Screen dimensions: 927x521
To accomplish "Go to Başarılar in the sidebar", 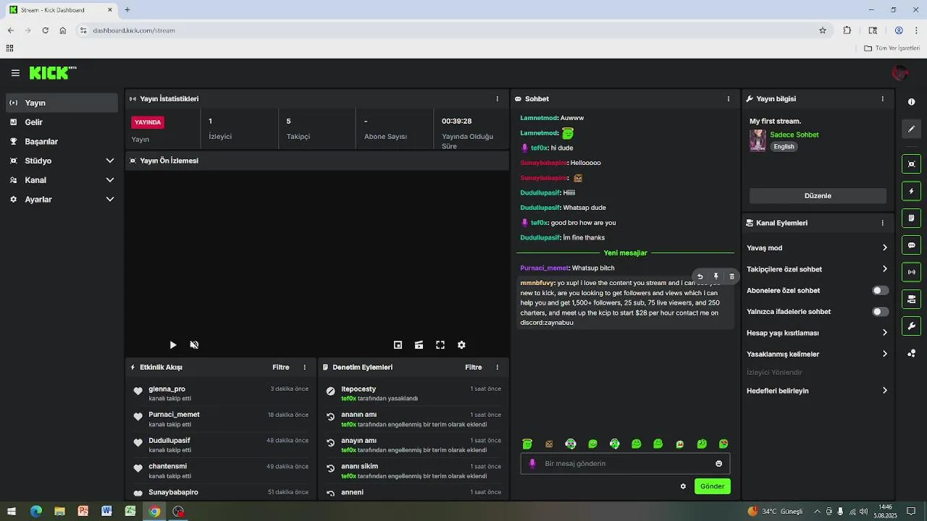I will click(62, 142).
